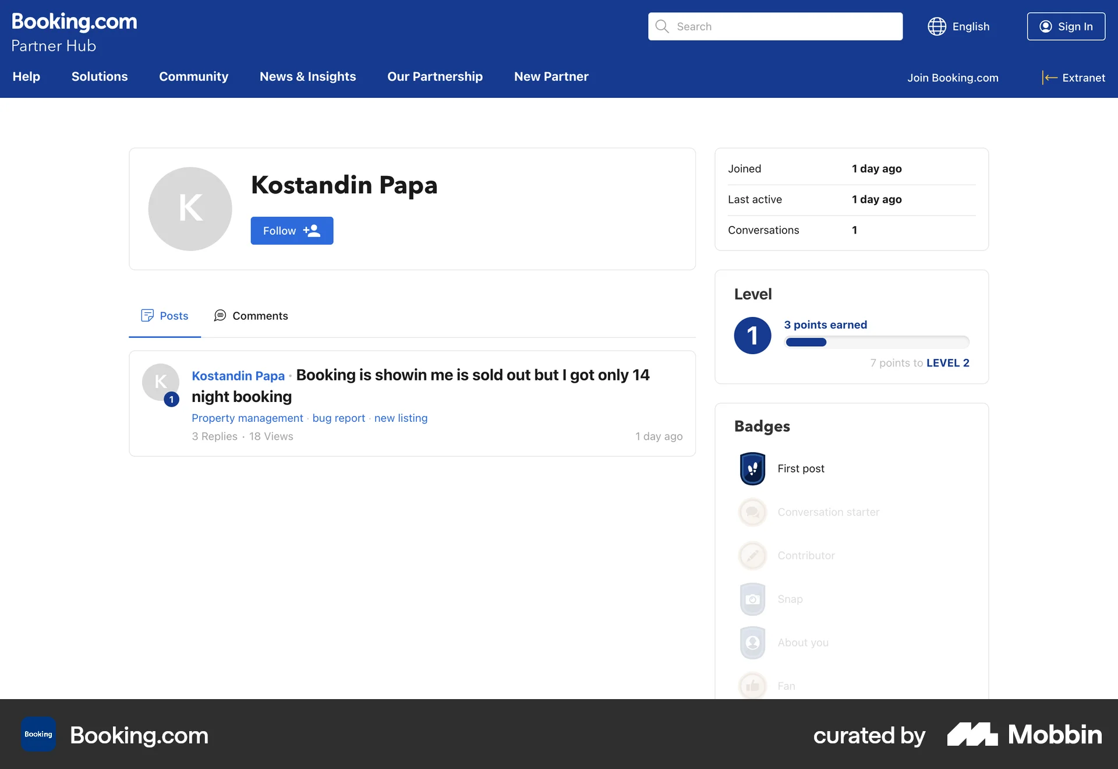Click the Mobbin logo in footer
Screen dimensions: 1118x769
point(1023,735)
